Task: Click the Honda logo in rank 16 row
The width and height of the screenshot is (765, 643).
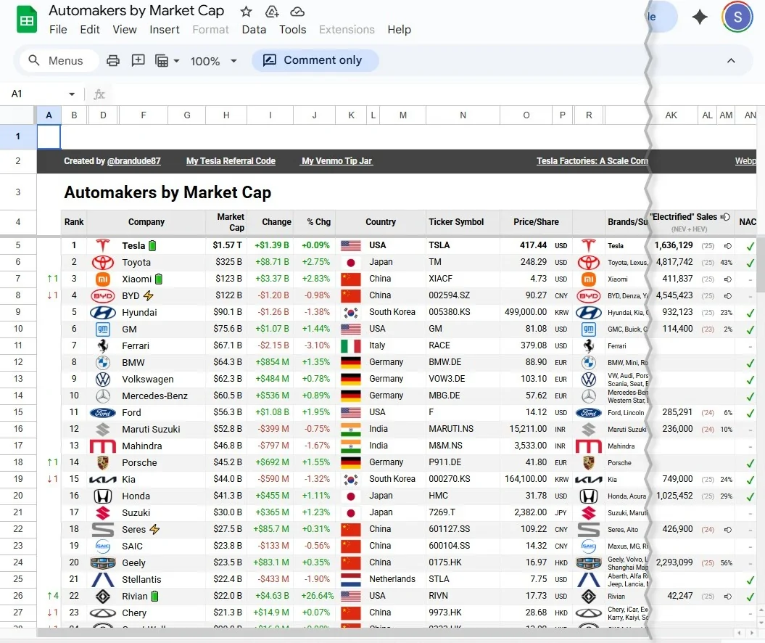Action: (x=102, y=496)
